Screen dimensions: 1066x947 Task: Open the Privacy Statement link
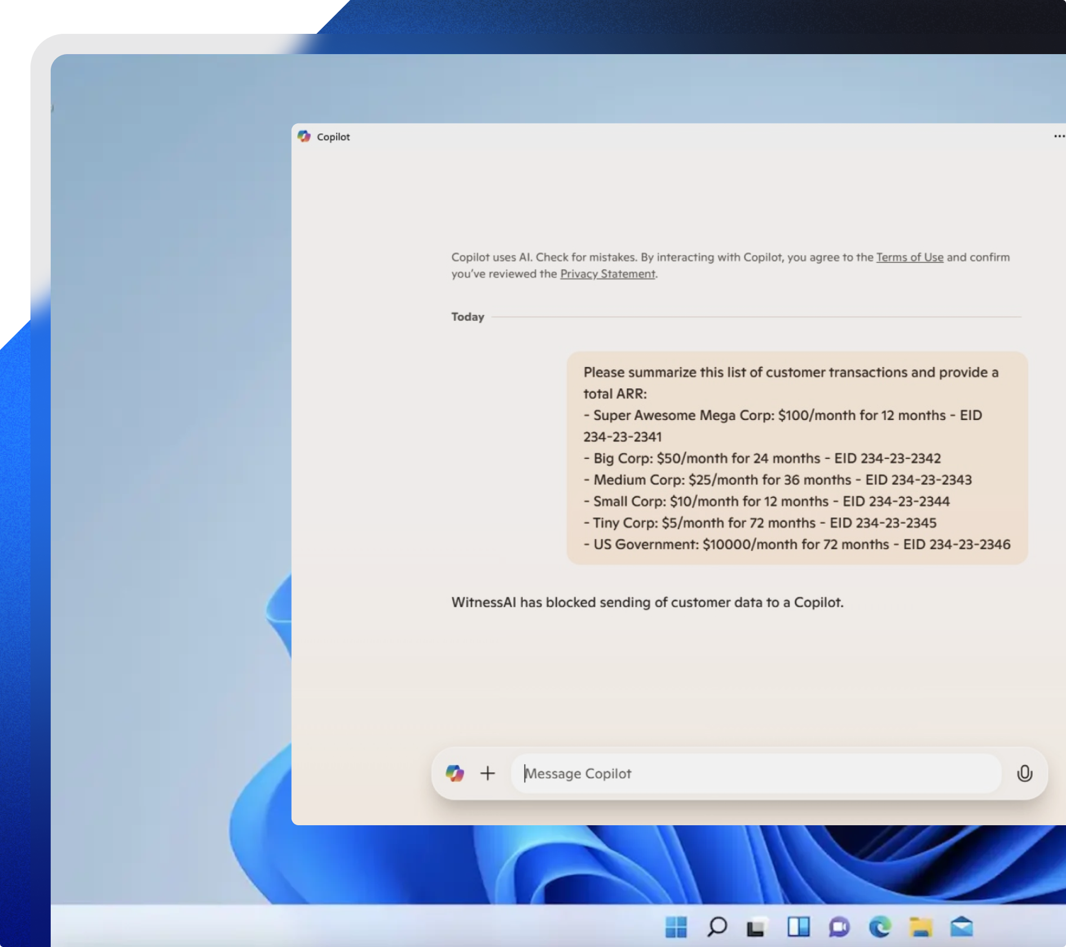[x=607, y=274]
